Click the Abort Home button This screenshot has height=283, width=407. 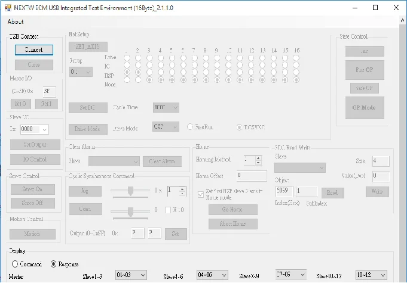pos(233,224)
